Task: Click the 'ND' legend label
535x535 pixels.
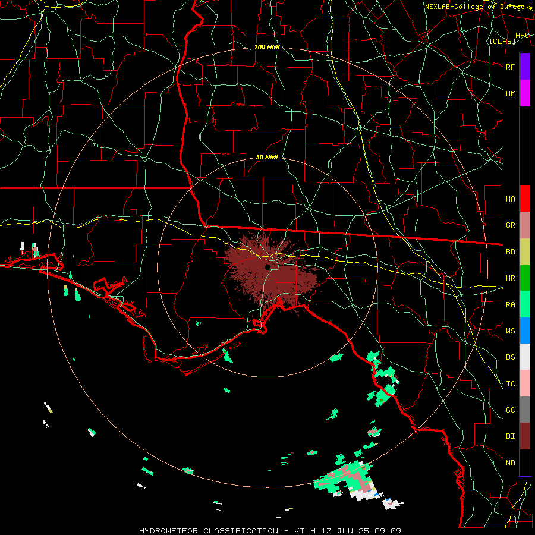Action: tap(510, 463)
